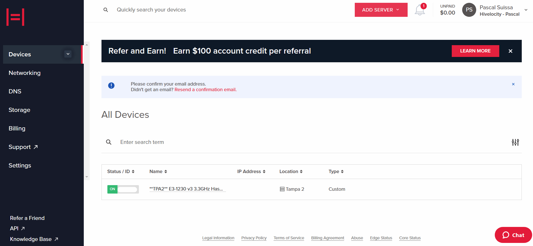Screen dimensions: 533x246
Task: Open the notifications bell icon
Action: pos(420,10)
